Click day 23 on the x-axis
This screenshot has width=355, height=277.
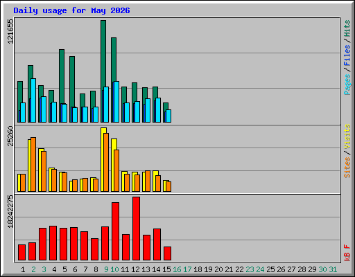point(250,269)
